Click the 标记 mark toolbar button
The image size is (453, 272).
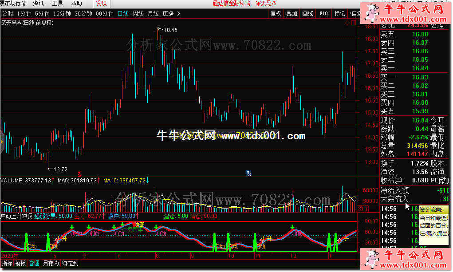pos(339,13)
